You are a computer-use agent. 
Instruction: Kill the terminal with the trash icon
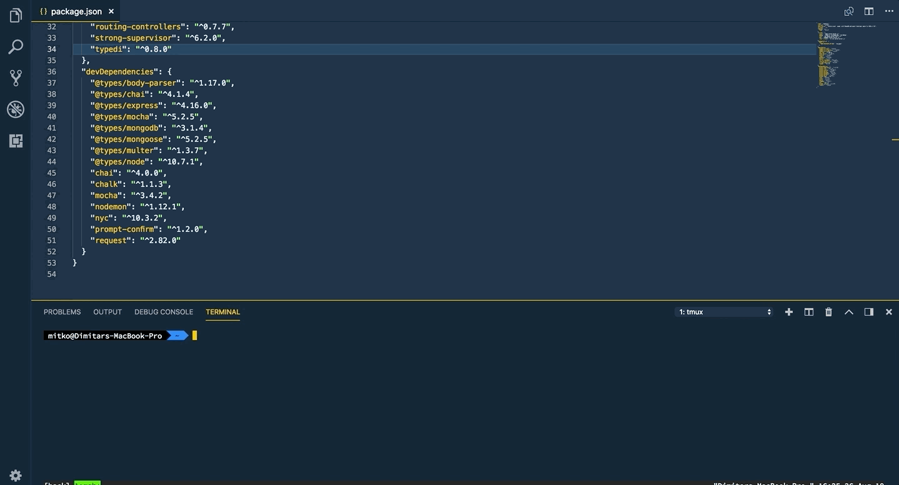tap(828, 311)
